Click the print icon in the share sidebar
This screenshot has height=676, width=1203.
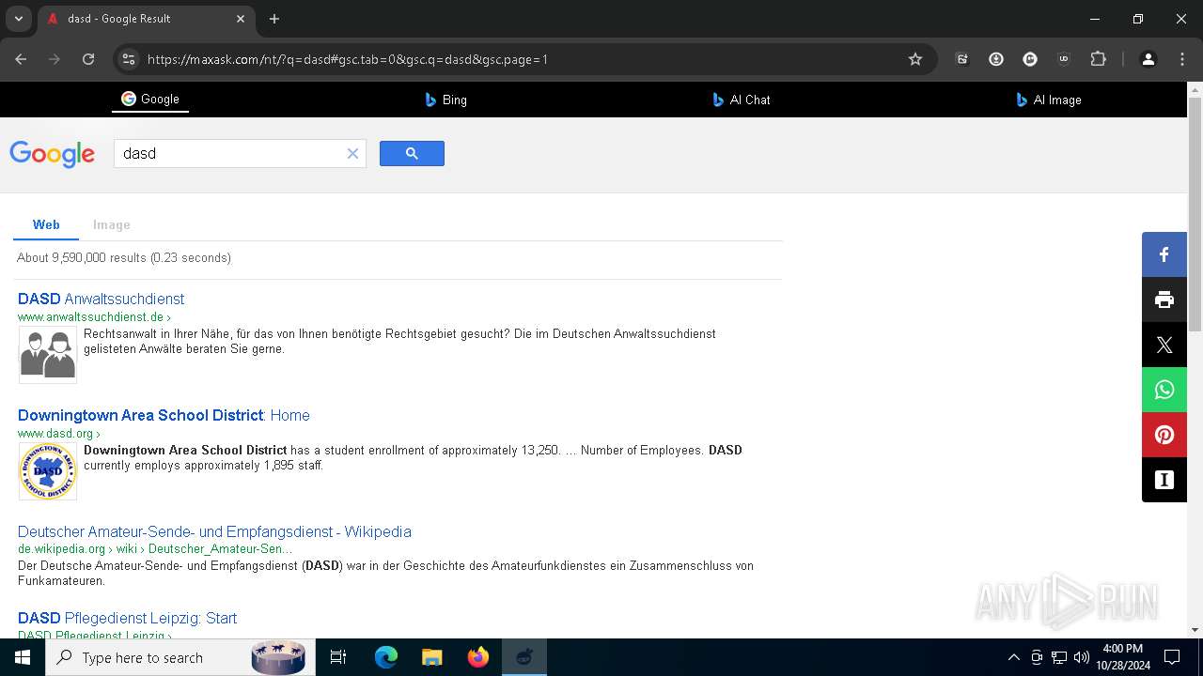point(1164,300)
